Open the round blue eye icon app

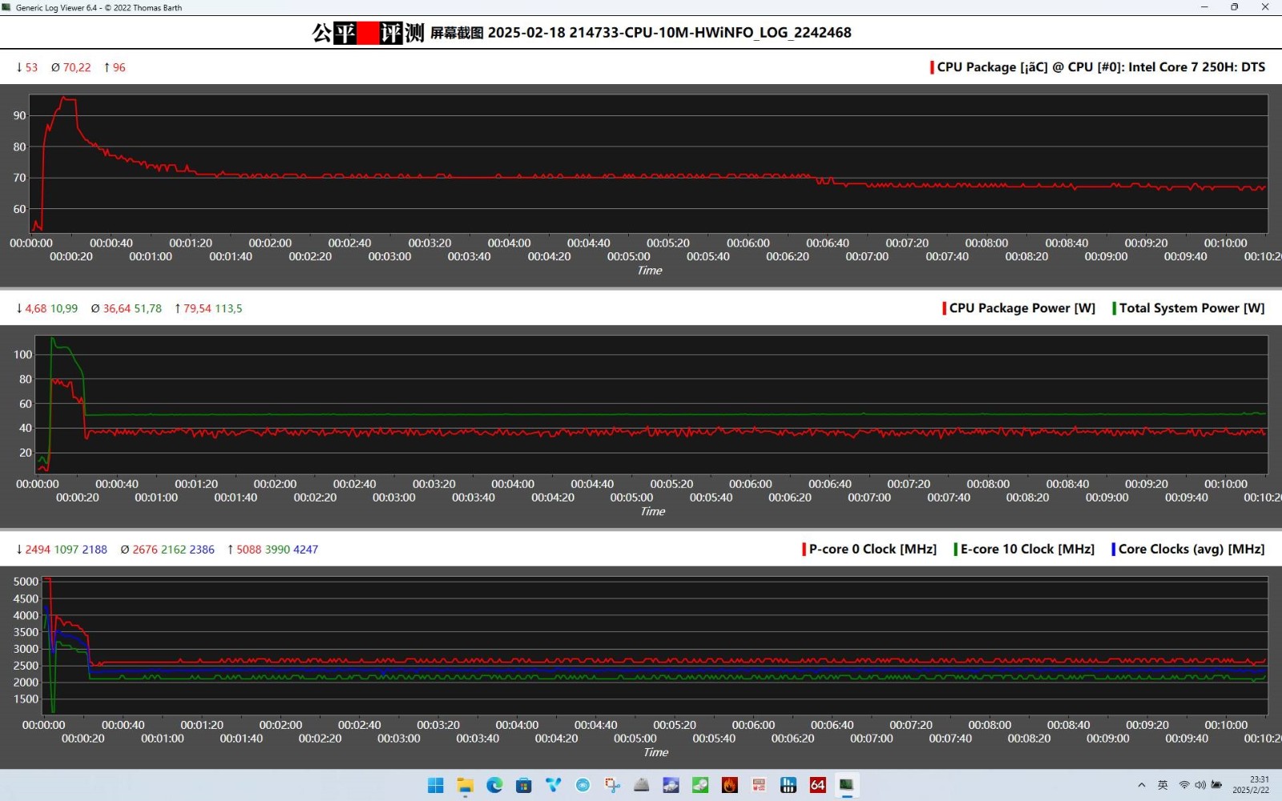(583, 785)
